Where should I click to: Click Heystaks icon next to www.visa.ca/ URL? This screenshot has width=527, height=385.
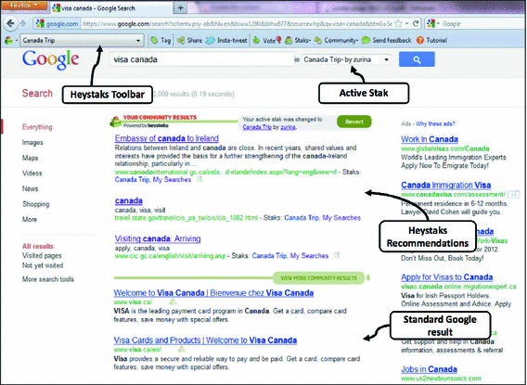tap(173, 302)
